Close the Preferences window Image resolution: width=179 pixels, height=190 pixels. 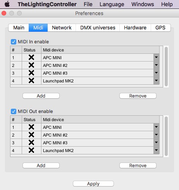[4, 13]
